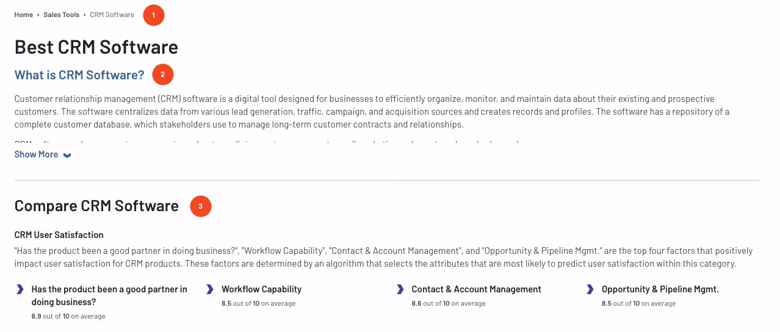Expand the description with Show More
The width and height of the screenshot is (780, 332).
pyautogui.click(x=37, y=154)
